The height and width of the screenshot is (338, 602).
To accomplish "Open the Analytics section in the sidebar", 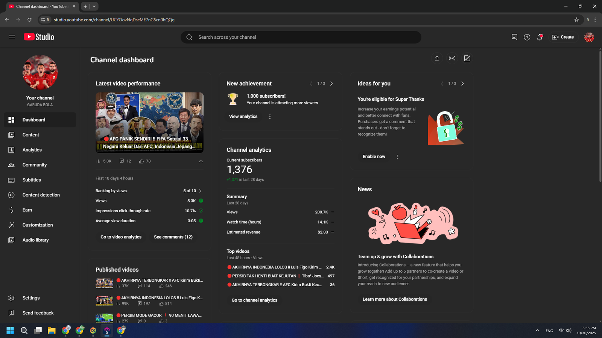I will (x=32, y=150).
